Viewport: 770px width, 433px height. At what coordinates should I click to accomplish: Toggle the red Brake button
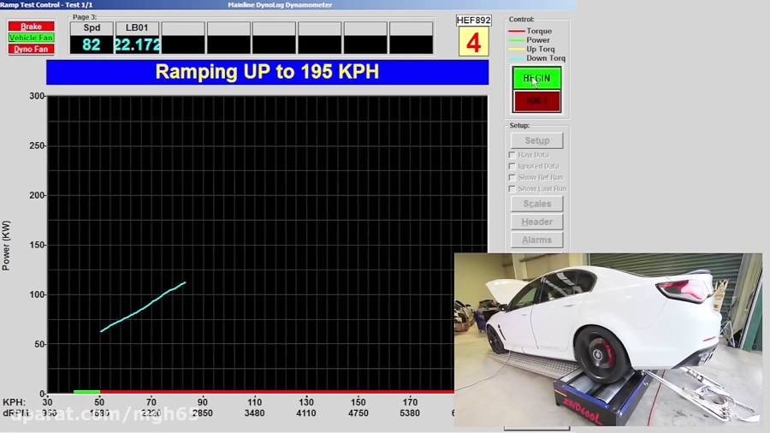click(31, 27)
